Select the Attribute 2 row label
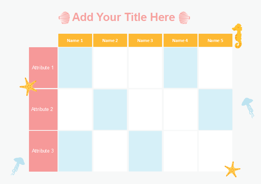This screenshot has width=261, height=184. tap(43, 109)
